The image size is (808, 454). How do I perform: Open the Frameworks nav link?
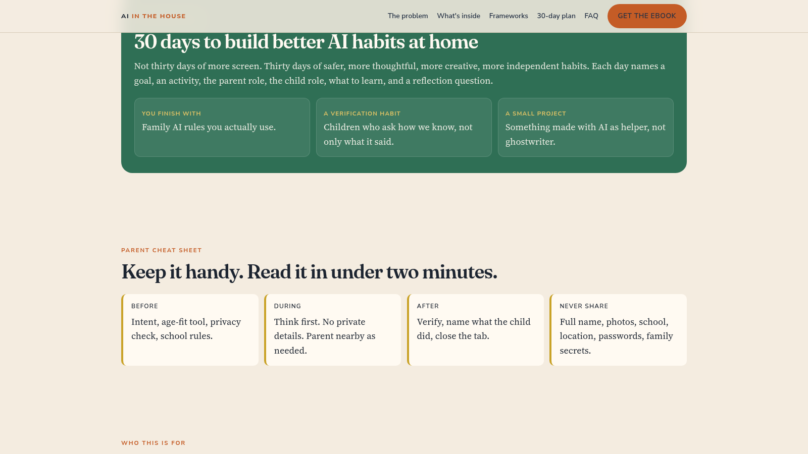[x=509, y=16]
